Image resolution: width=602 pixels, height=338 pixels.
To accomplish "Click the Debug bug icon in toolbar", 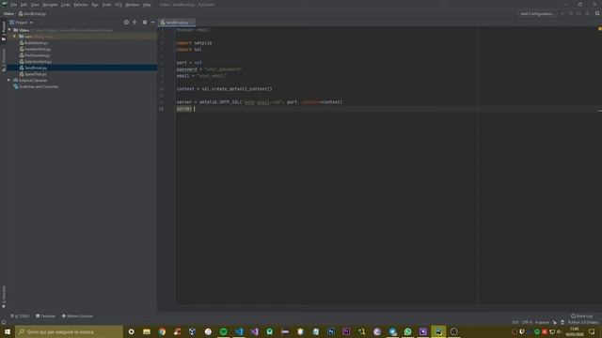I will 571,13.
